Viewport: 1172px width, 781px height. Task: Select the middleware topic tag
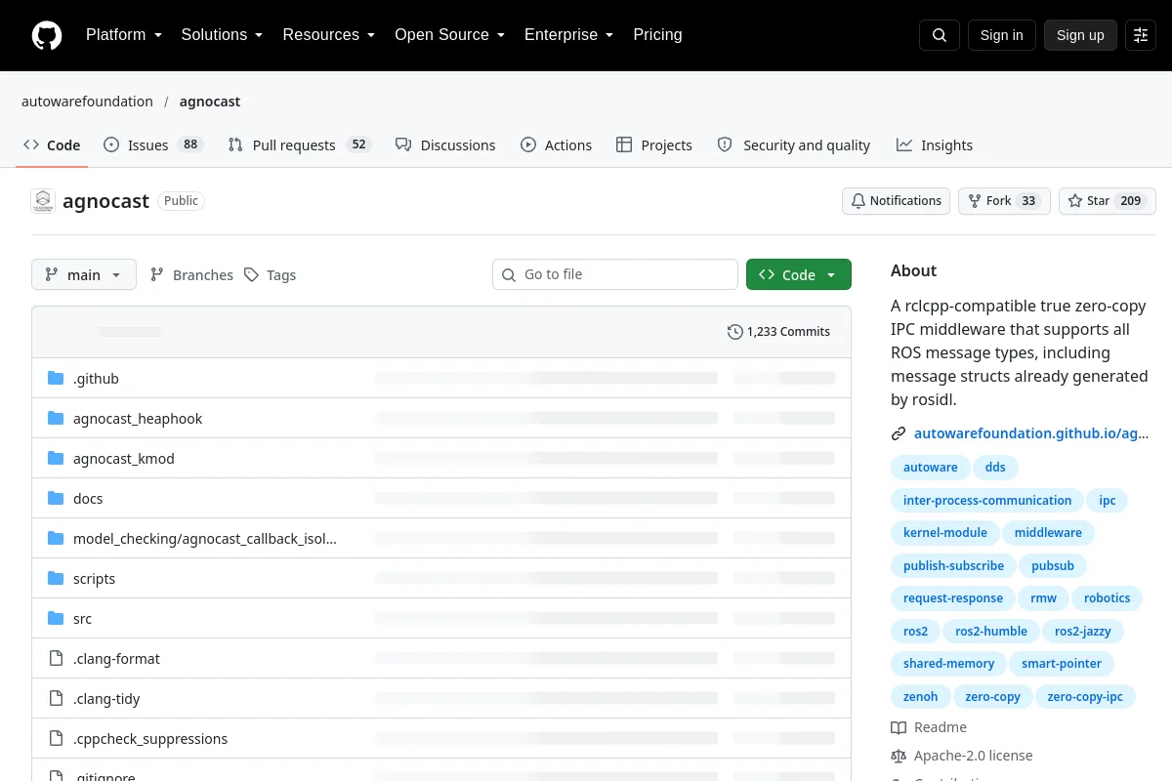[x=1048, y=533]
